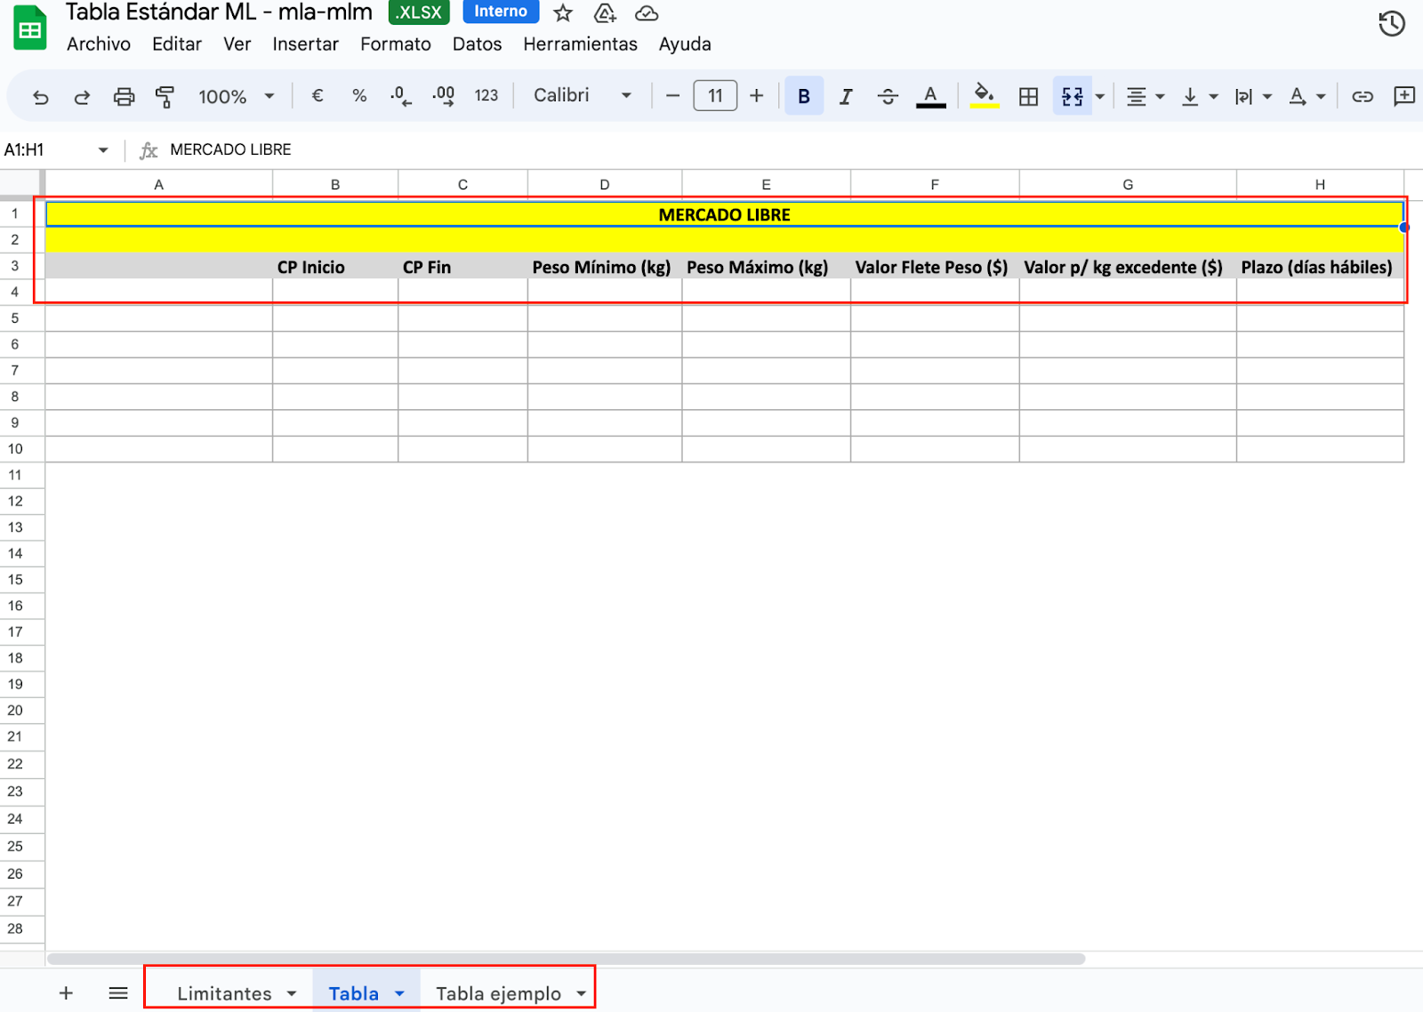Select the merged MERCADO LIBRE header cell
1423x1012 pixels.
pyautogui.click(x=725, y=214)
